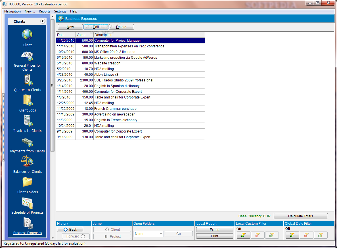This screenshot has height=248, width=337.
Task: Open the Settings menu
Action: tap(60, 11)
